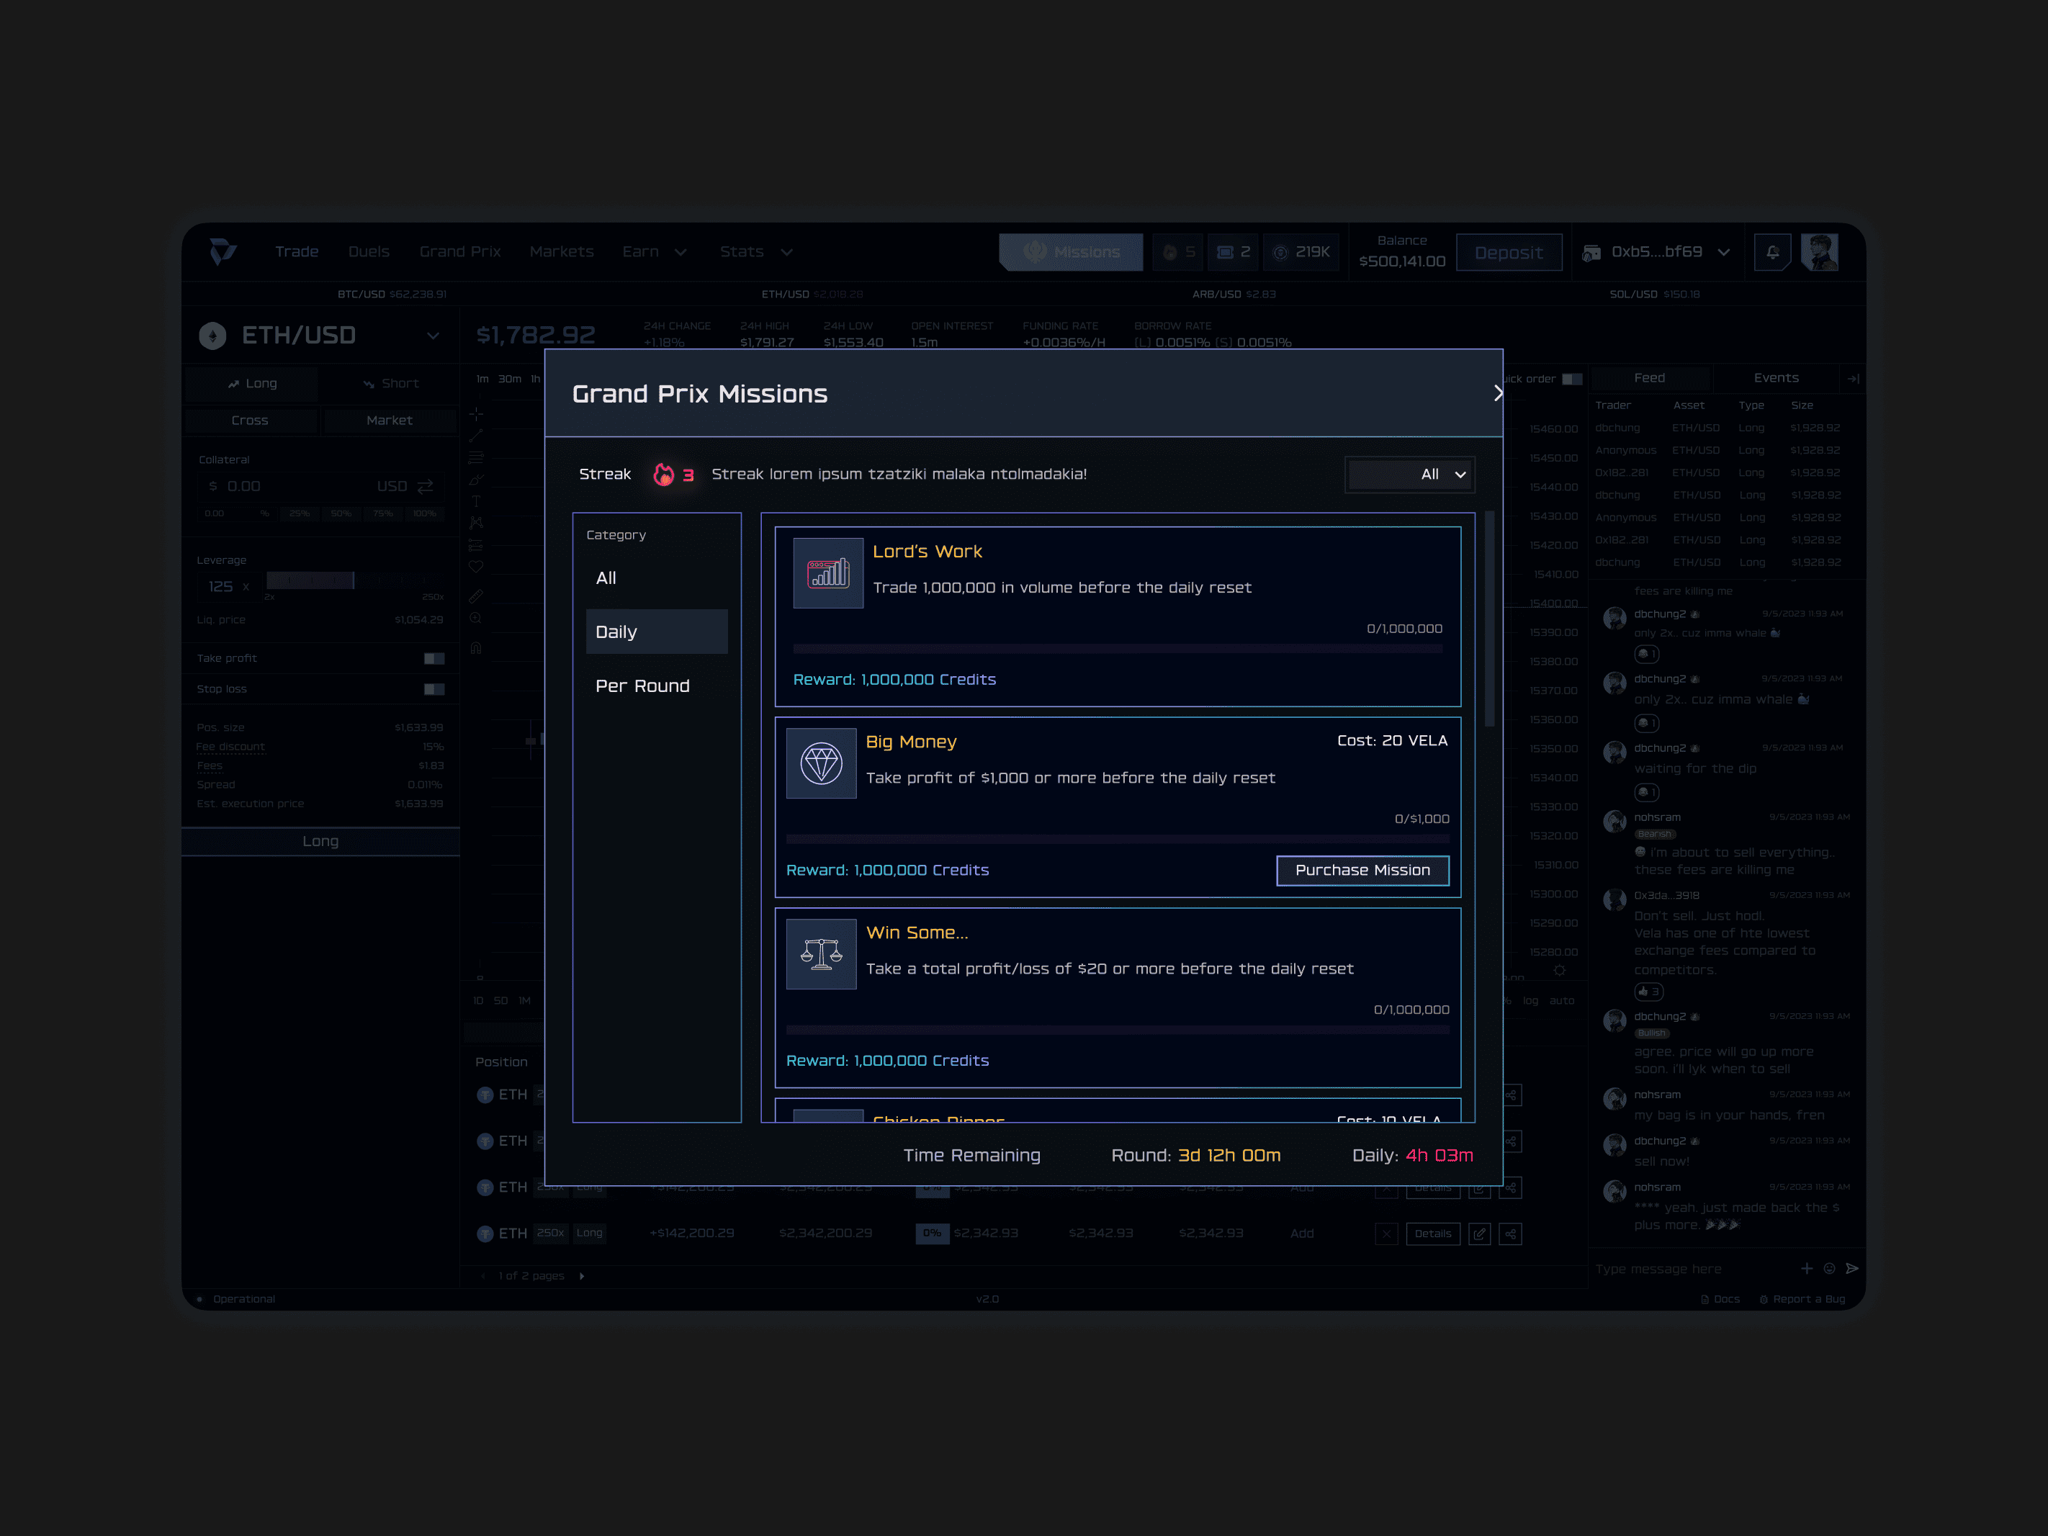Go to next positions page arrow
The width and height of the screenshot is (2048, 1536).
pos(581,1276)
